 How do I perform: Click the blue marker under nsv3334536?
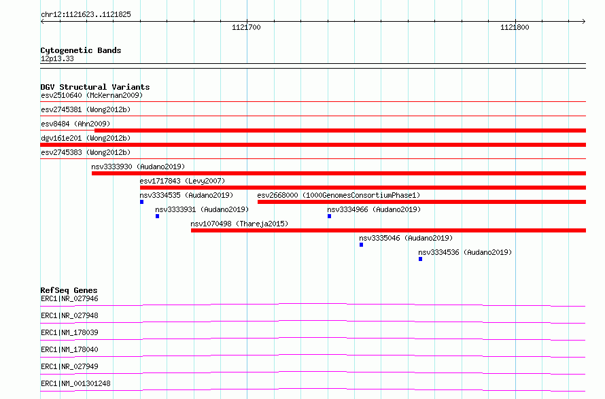pos(420,259)
